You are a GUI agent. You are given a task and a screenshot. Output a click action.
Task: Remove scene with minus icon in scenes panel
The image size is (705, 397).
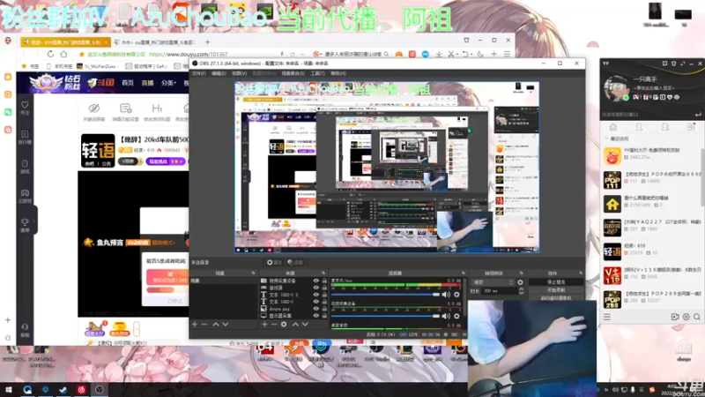[x=204, y=324]
